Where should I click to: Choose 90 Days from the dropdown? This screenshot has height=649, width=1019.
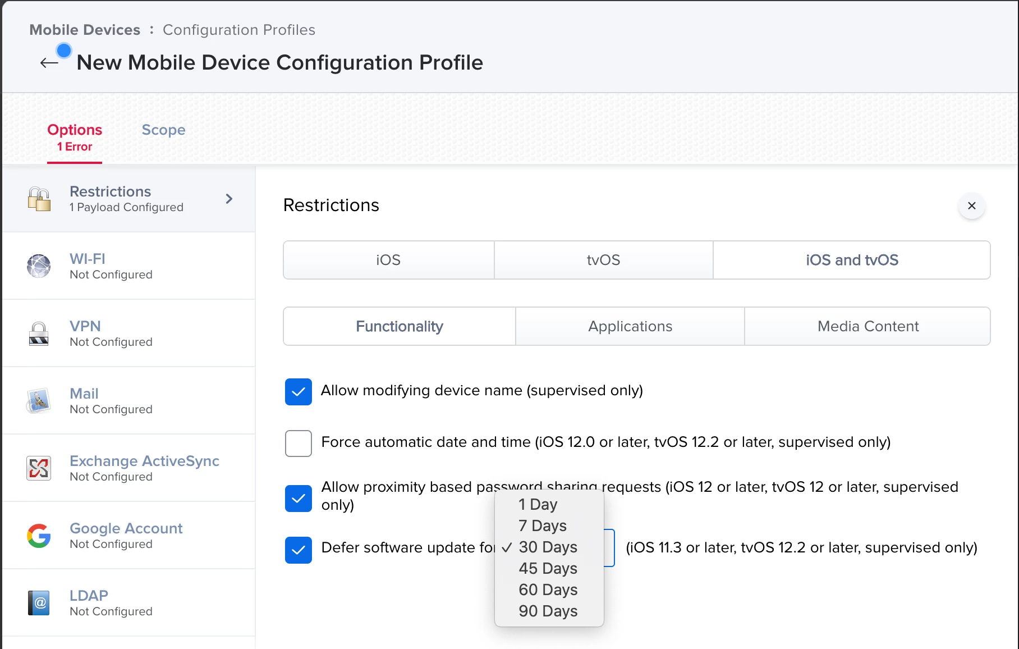point(548,611)
